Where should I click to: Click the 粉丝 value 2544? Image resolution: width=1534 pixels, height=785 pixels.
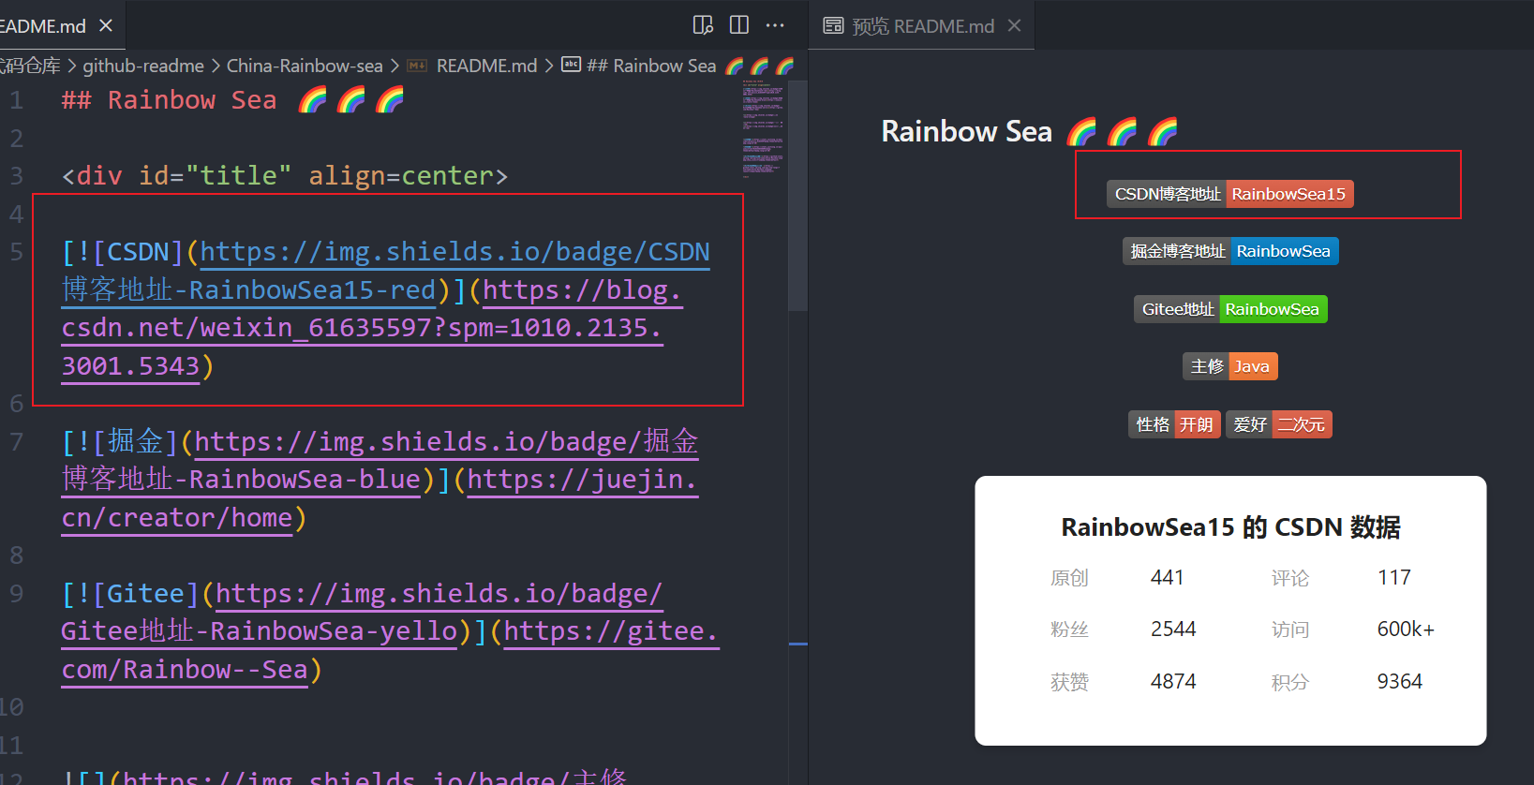click(x=1173, y=629)
